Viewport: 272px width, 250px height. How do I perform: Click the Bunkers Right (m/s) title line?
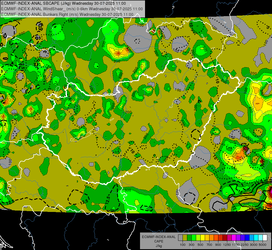67,14
